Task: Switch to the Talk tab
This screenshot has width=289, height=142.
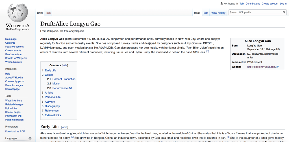Action: coord(48,13)
